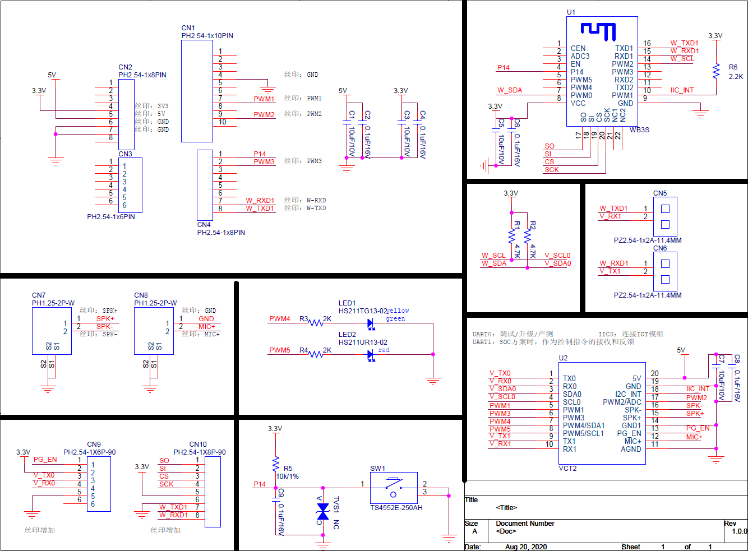Click the PZ2.54-1x2A-11.4MM label under CN5
This screenshot has height=551, width=748.
(648, 240)
